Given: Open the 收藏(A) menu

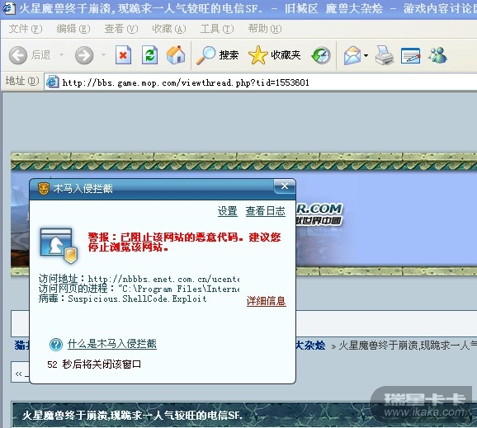Looking at the screenshot, I should pyautogui.click(x=169, y=29).
